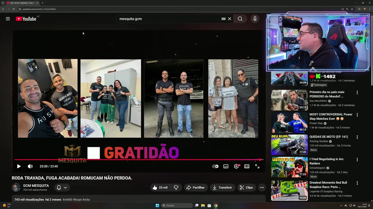Open Xracing Quedas channel link
The image size is (373, 209).
point(319,141)
